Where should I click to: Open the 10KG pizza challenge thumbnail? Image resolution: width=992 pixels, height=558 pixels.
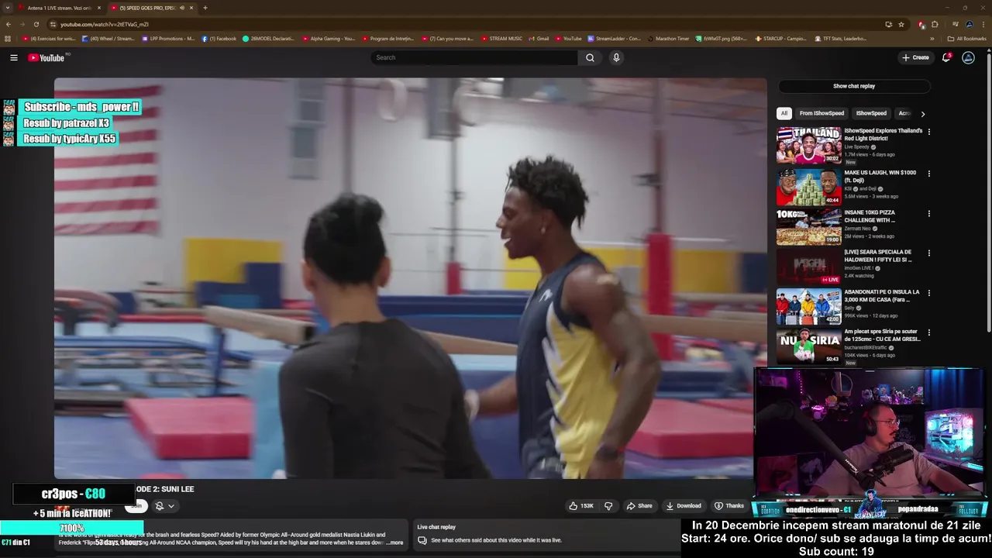coord(808,226)
